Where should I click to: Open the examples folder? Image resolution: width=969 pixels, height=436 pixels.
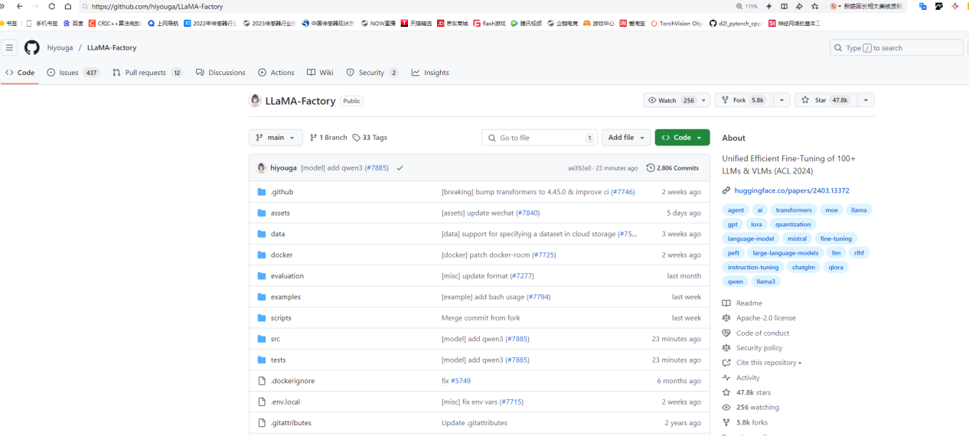(285, 297)
